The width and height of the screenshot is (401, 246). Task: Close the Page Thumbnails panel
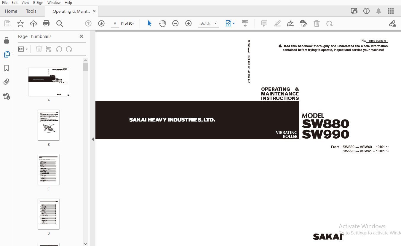point(82,36)
